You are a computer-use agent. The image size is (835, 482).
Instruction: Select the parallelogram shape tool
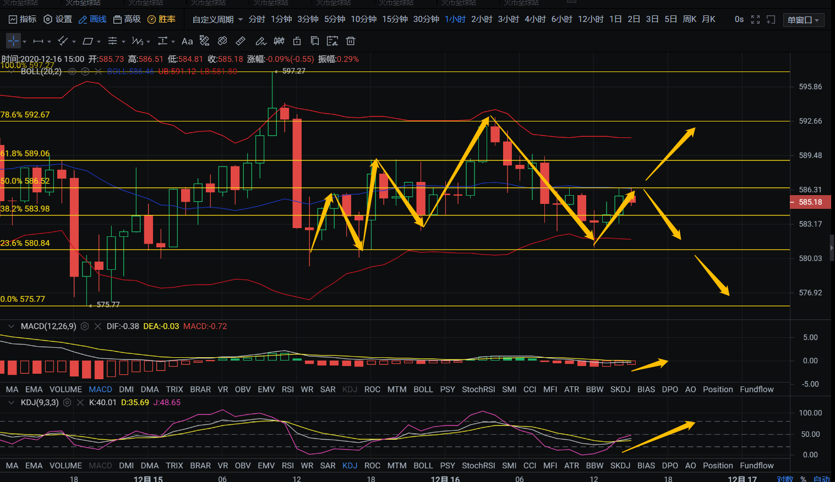click(88, 41)
